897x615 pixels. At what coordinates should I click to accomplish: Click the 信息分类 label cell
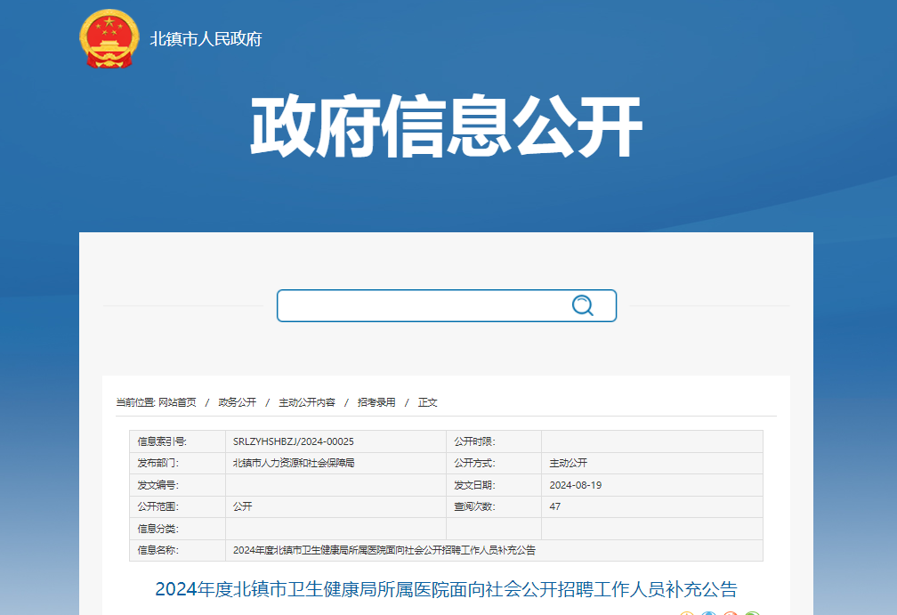click(177, 529)
